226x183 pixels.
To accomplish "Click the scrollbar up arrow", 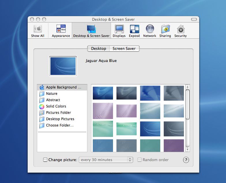I will point(187,87).
